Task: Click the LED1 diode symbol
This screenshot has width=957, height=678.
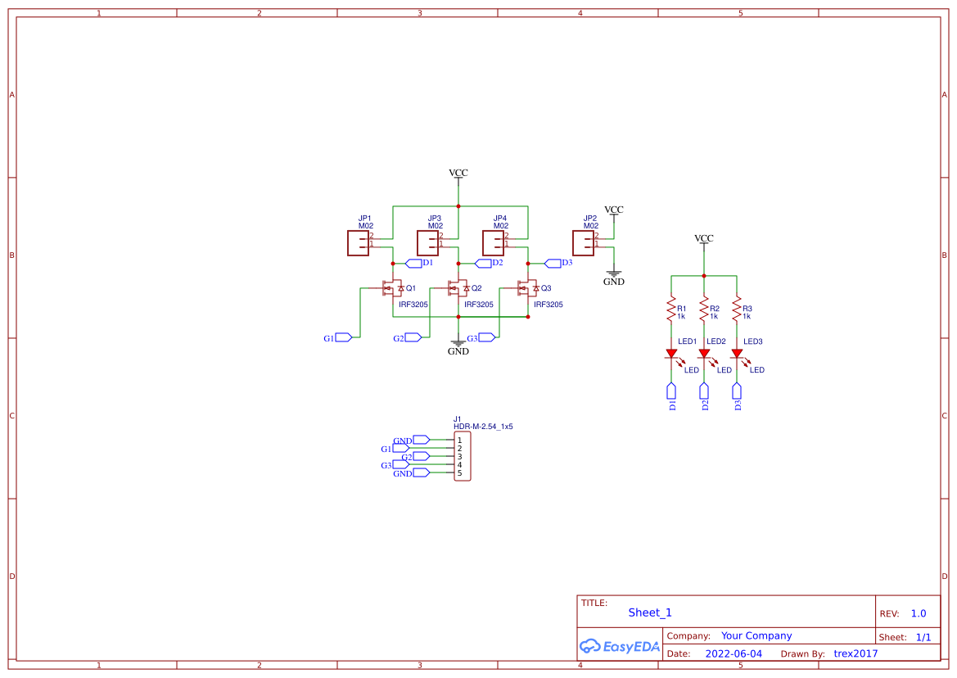Action: pyautogui.click(x=671, y=354)
